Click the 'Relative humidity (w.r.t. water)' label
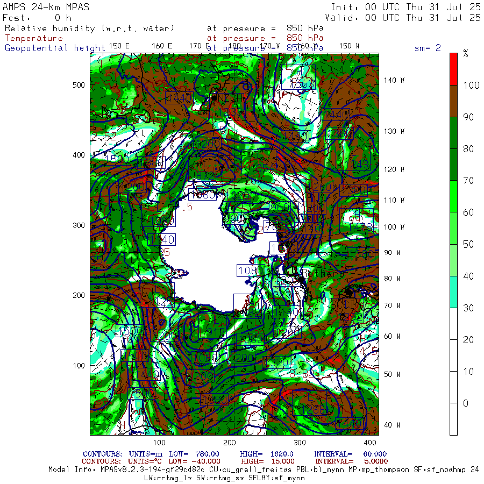Viewport: 484px width, 484px height. [89, 29]
